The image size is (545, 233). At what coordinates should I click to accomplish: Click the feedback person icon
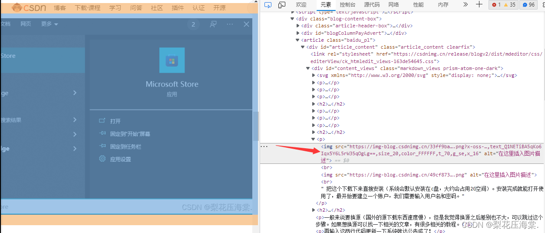click(213, 24)
